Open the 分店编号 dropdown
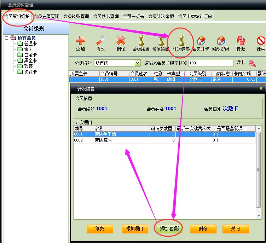This screenshot has height=243, width=266. pos(137,63)
